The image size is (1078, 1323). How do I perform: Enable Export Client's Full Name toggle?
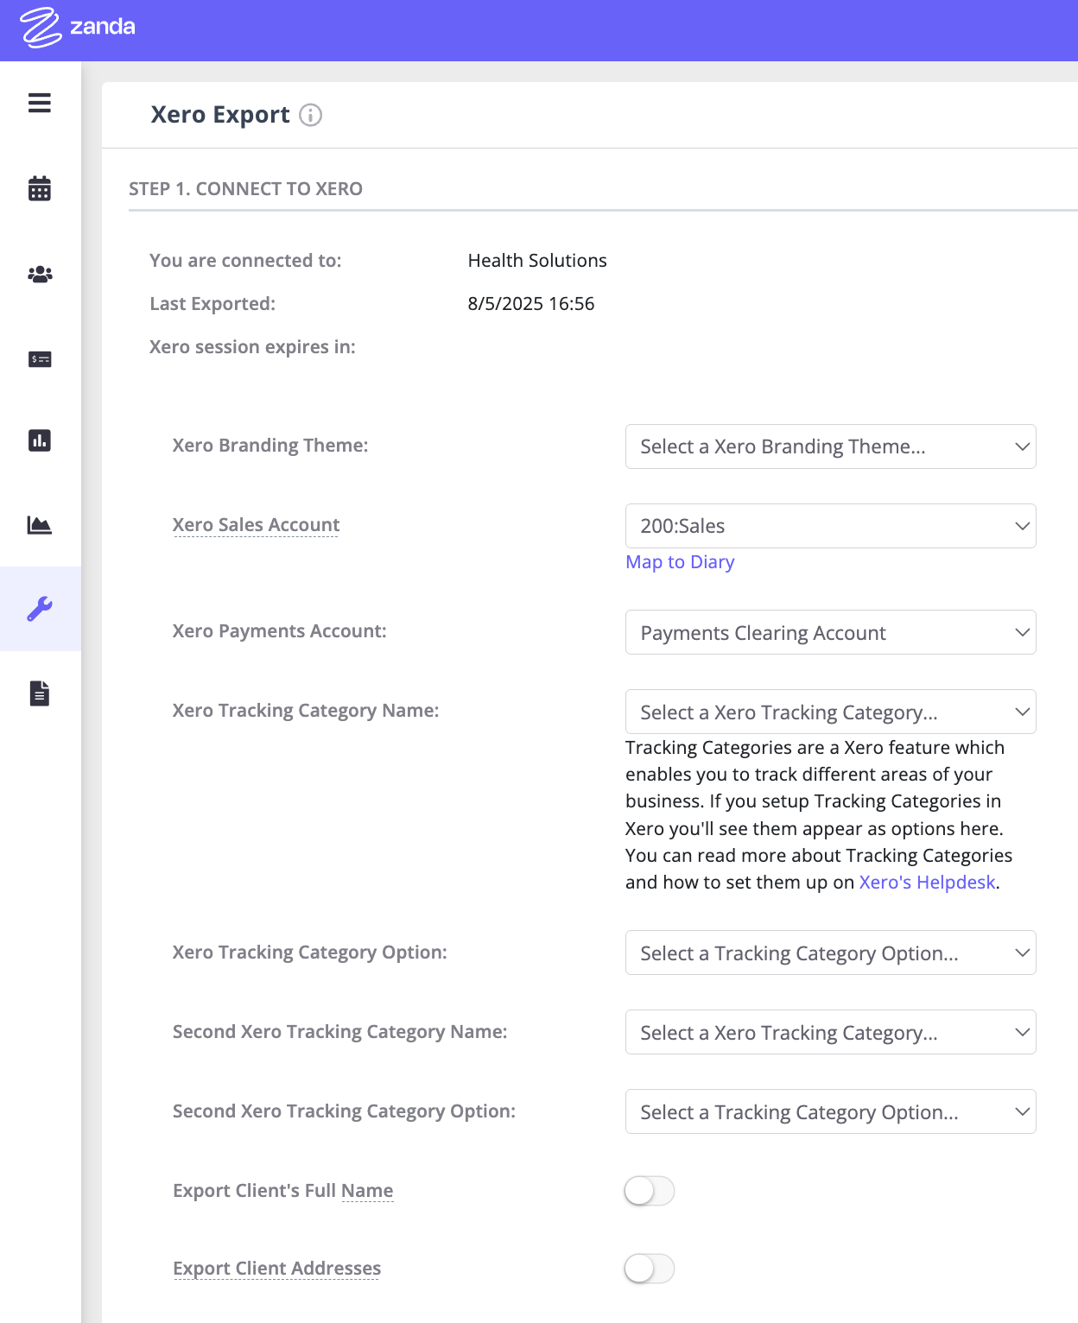(649, 1191)
